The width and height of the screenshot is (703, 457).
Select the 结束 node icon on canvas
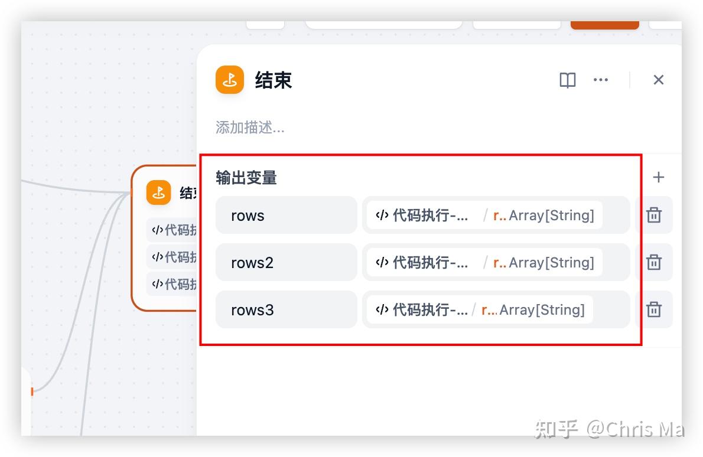pyautogui.click(x=158, y=192)
